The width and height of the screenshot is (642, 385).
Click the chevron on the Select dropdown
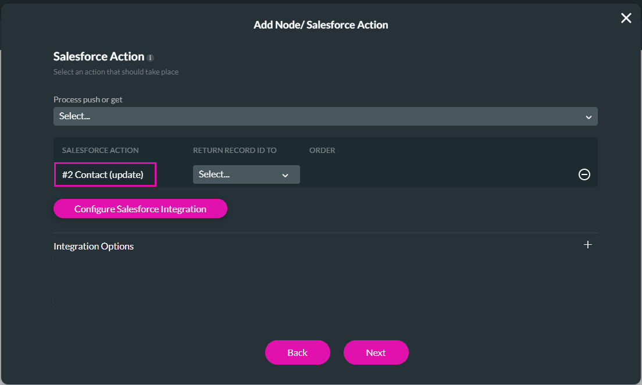[x=590, y=116]
